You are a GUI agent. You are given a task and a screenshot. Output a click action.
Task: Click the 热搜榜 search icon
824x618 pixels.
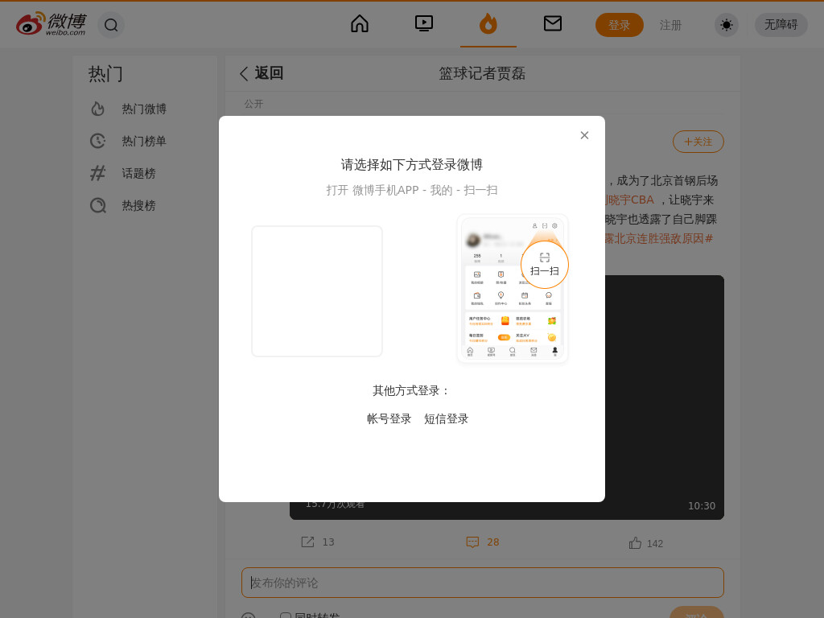click(97, 205)
